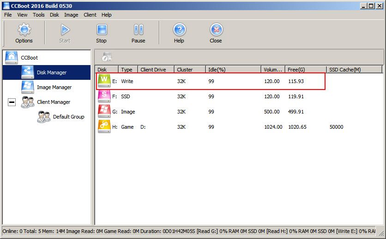
Task: Sort by the Disk column header
Action: [107, 70]
